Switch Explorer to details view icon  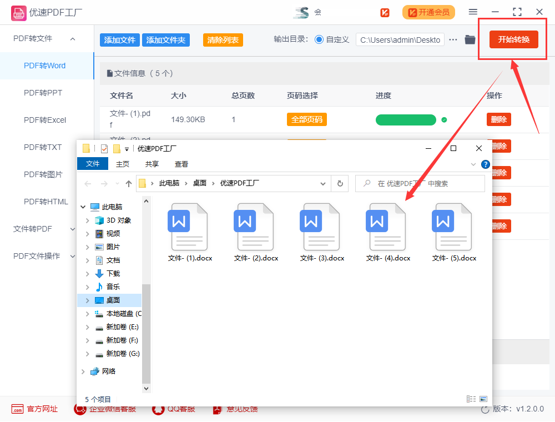(471, 399)
